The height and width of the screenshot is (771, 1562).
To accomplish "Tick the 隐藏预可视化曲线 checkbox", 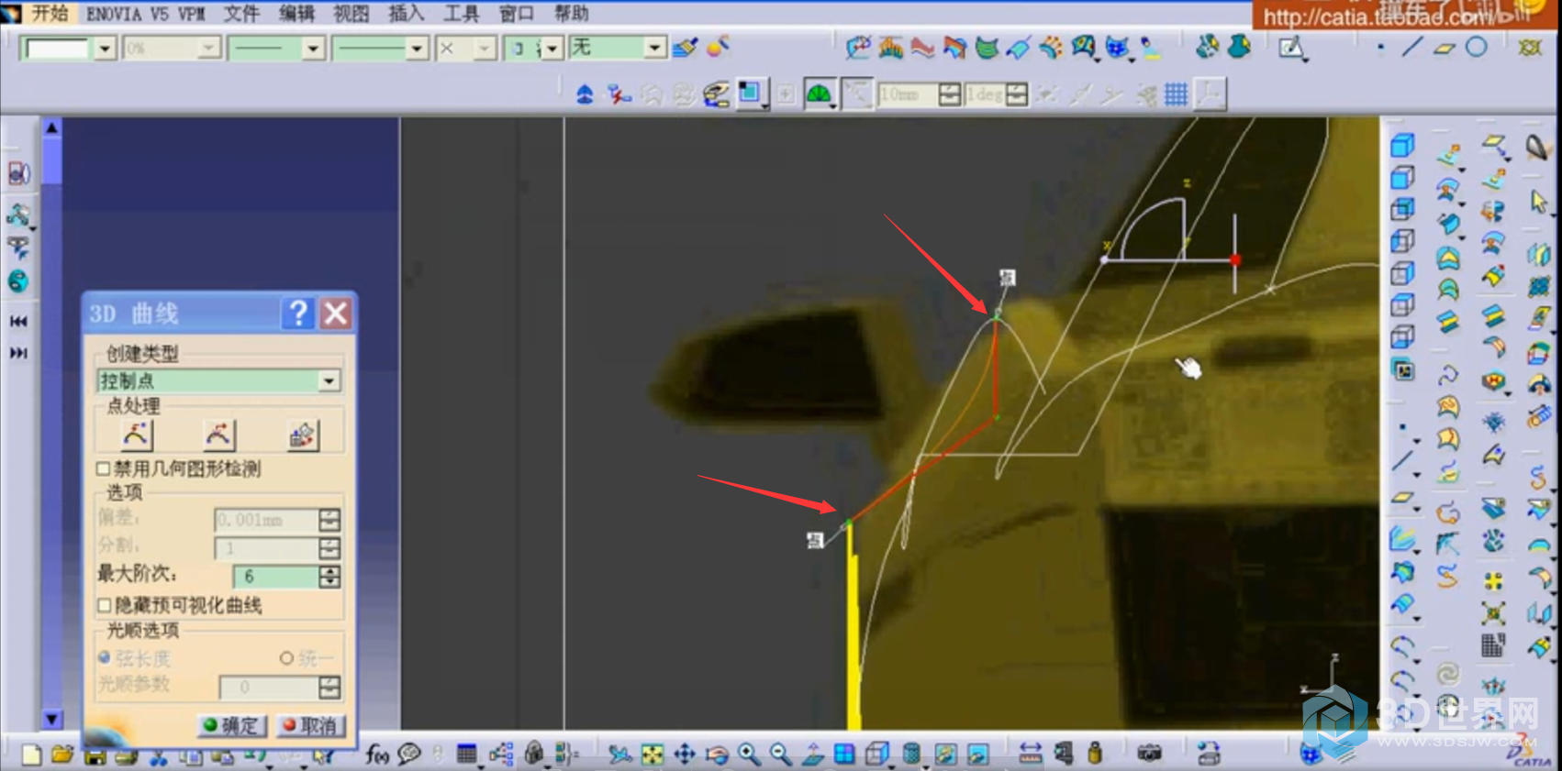I will [104, 605].
